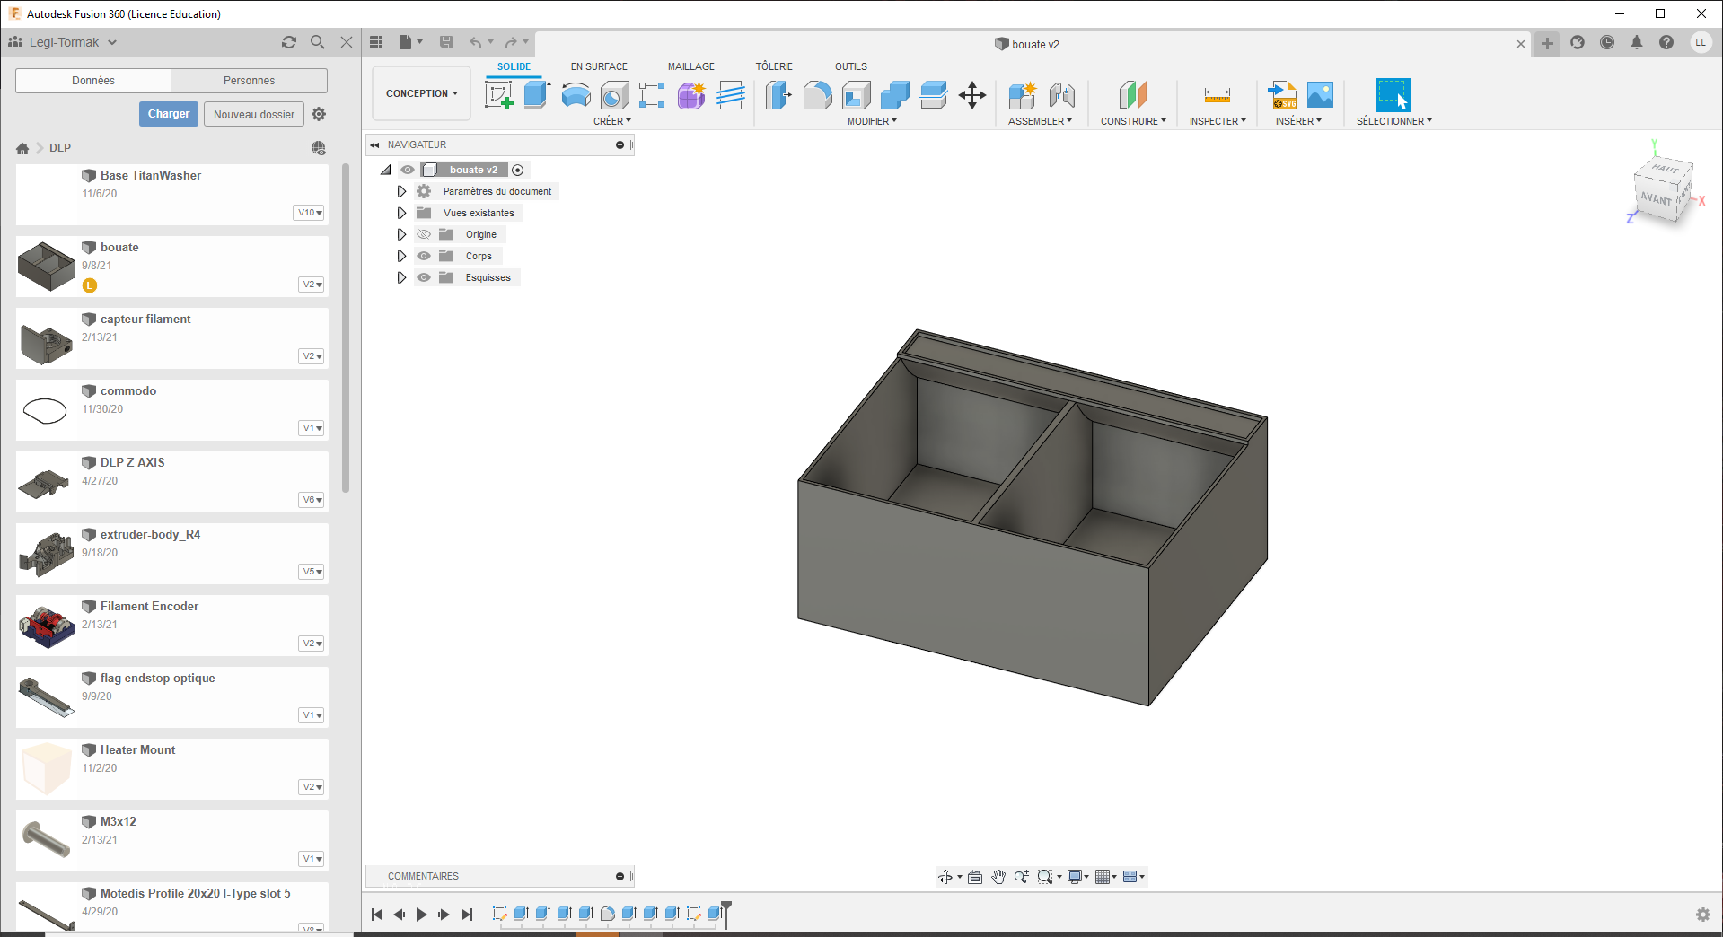This screenshot has height=937, width=1723.
Task: Select the Create Sketch tool
Action: (498, 94)
